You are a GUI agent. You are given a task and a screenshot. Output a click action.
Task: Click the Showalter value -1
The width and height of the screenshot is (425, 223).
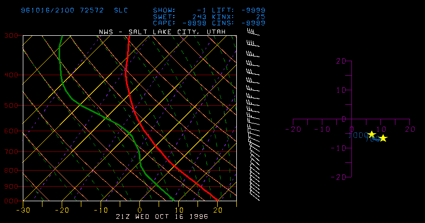click(x=201, y=10)
